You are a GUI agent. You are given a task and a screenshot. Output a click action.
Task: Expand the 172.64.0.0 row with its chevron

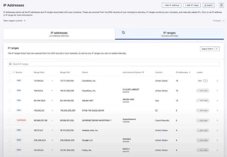point(217,81)
